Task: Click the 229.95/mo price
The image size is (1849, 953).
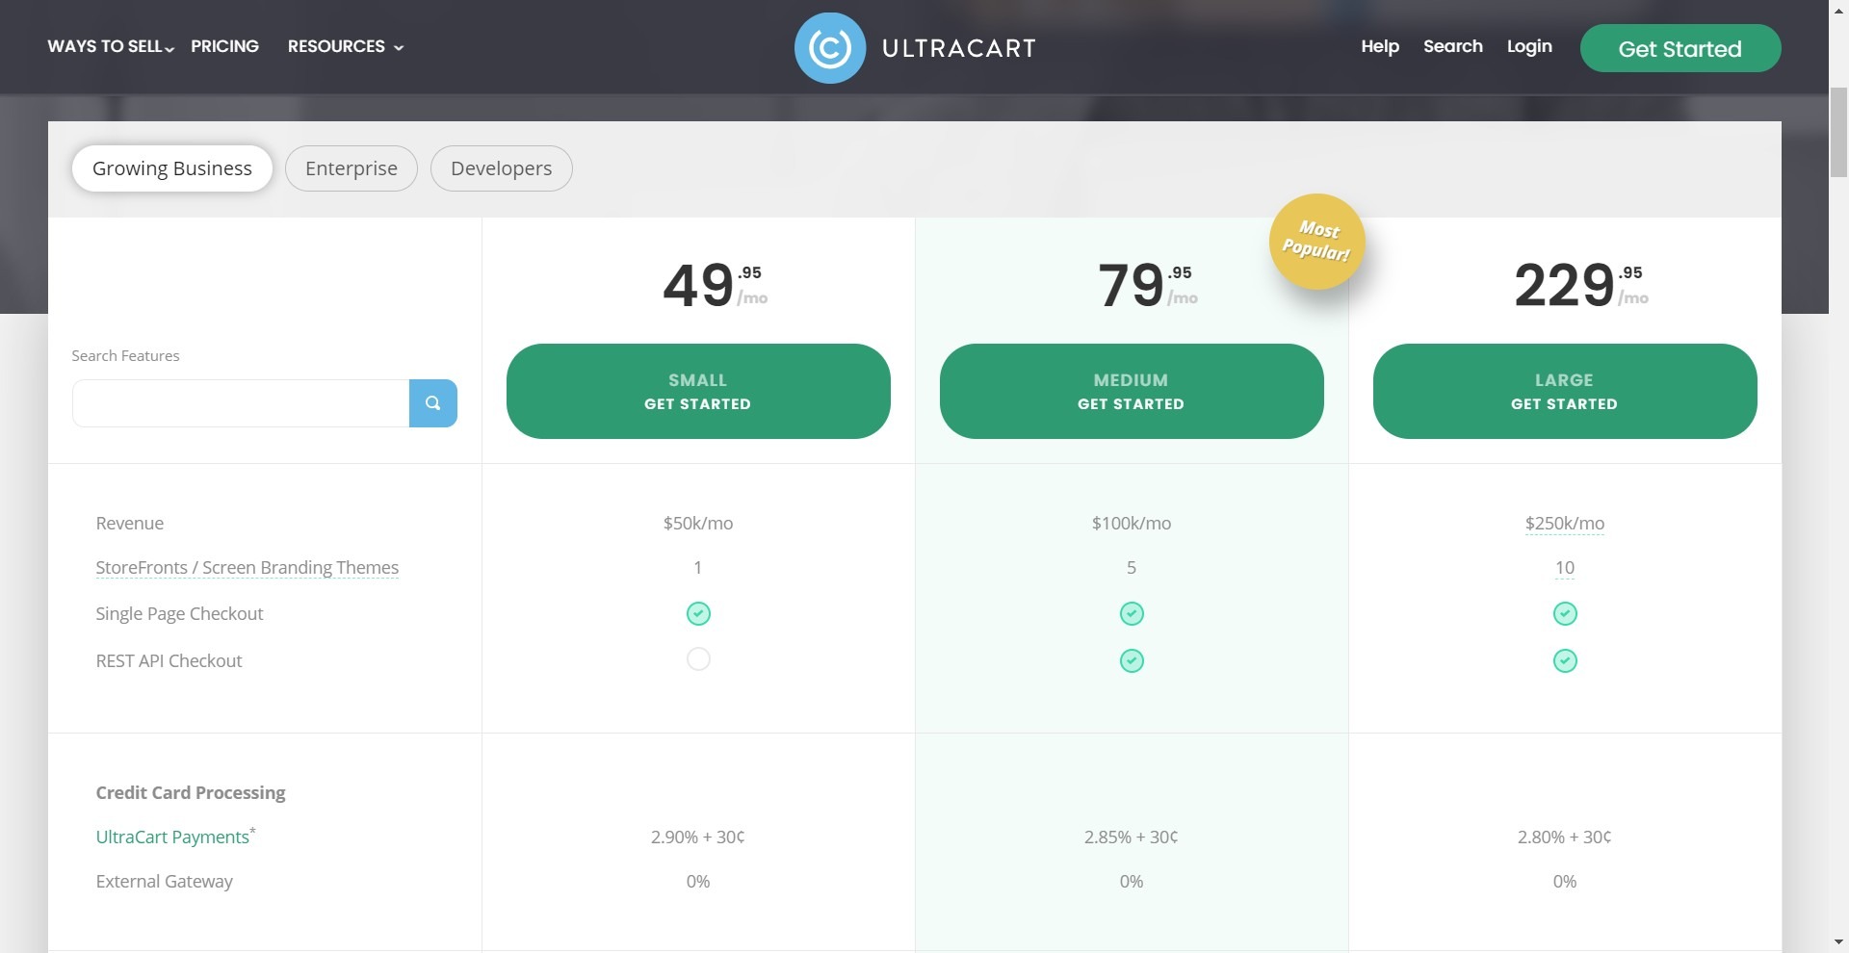Action: point(1581,285)
